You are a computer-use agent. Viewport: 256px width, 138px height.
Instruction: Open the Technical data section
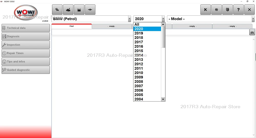26,28
